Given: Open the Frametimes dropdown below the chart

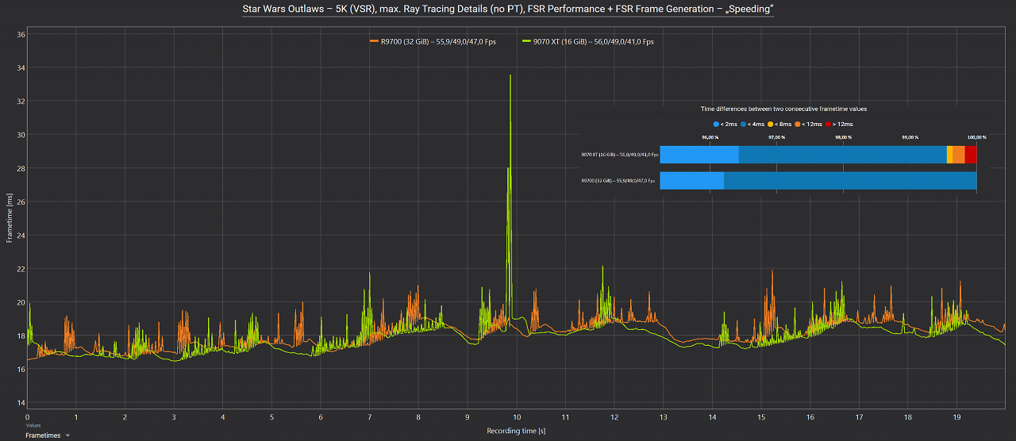Looking at the screenshot, I should (x=48, y=435).
